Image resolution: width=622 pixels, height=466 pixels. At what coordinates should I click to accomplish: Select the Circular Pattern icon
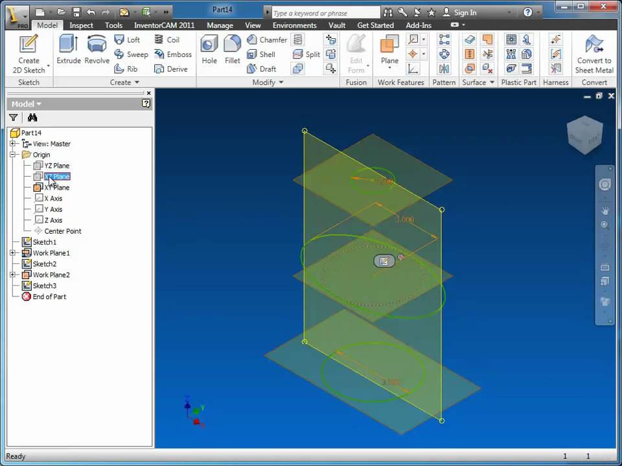coord(444,54)
